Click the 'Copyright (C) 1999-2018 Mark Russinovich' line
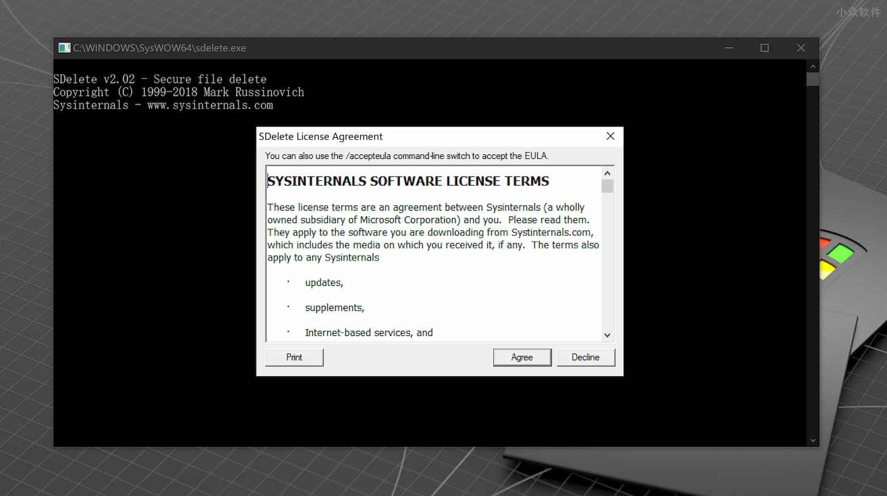887x496 pixels. click(179, 92)
